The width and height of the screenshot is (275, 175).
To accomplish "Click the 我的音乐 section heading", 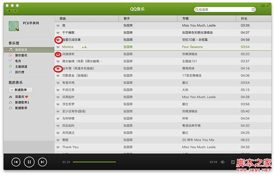I will 16,82.
